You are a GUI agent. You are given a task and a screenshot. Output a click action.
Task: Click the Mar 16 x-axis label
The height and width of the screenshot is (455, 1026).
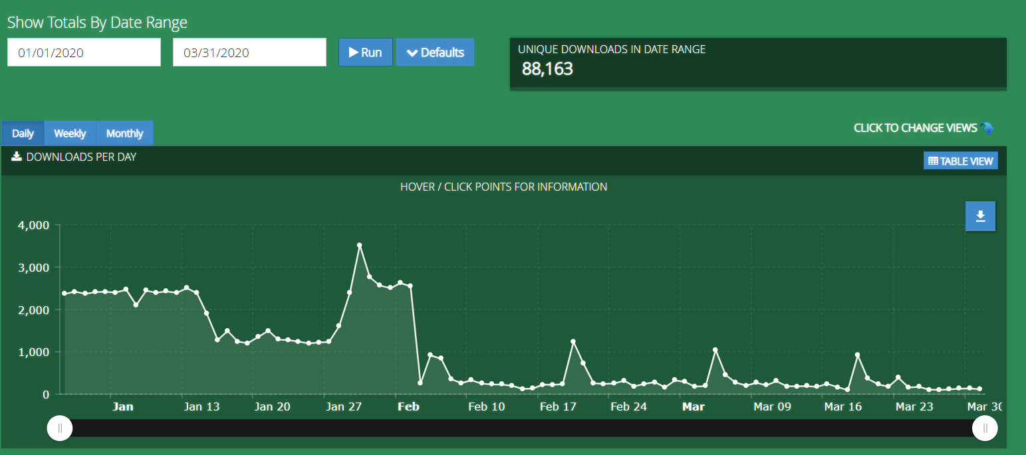click(843, 407)
